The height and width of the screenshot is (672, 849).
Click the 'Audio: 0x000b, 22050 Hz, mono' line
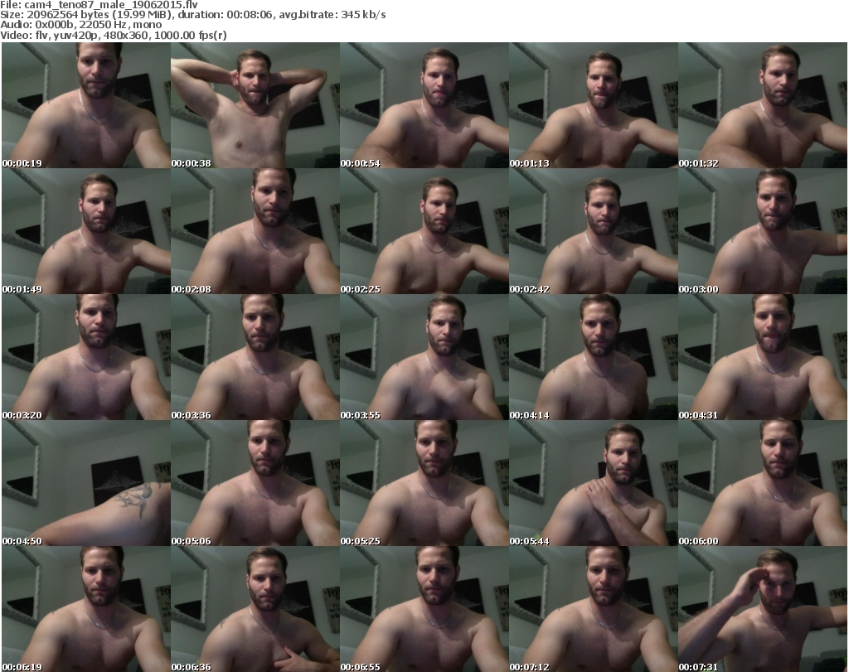click(x=80, y=25)
